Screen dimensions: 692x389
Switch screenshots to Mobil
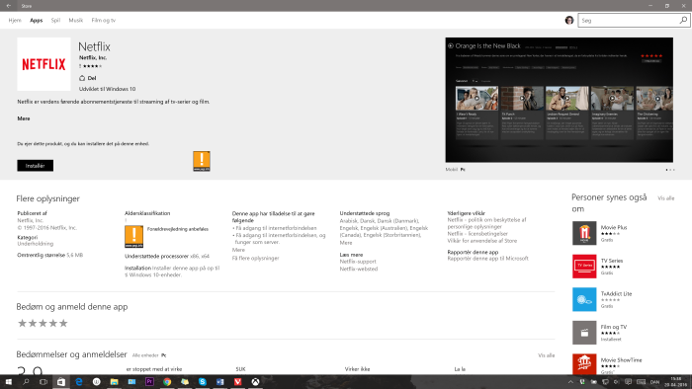click(x=451, y=170)
